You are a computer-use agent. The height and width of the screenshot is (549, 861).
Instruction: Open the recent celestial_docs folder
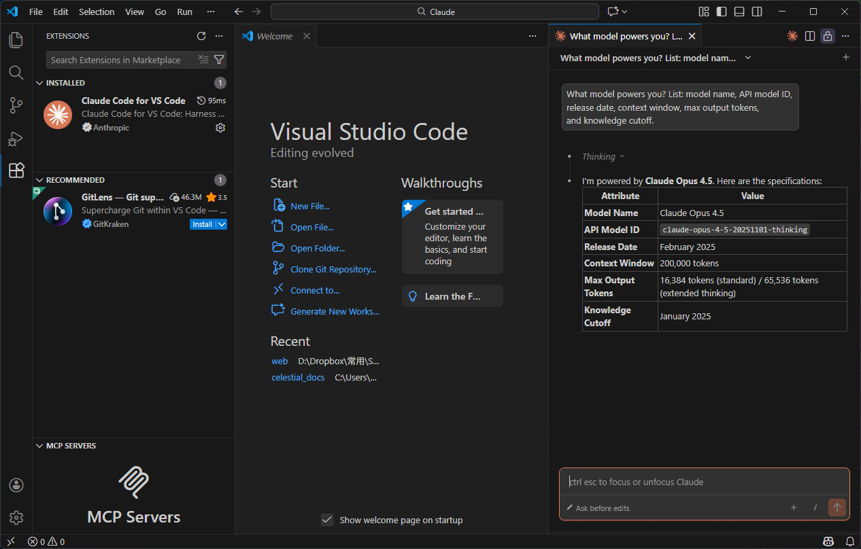(298, 377)
